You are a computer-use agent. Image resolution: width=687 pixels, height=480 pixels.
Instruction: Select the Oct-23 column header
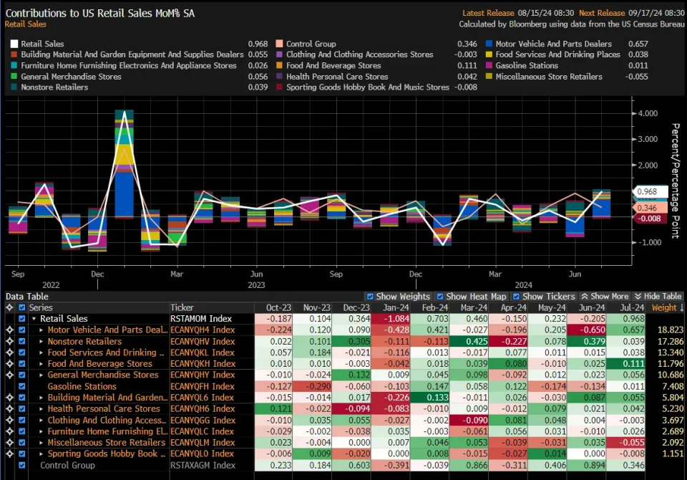[x=278, y=307]
